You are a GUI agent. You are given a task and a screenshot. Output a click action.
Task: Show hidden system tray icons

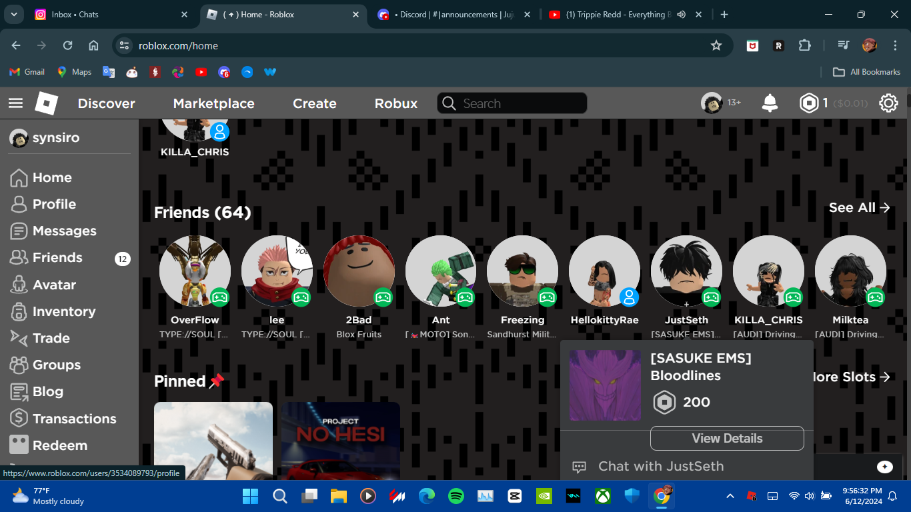730,496
